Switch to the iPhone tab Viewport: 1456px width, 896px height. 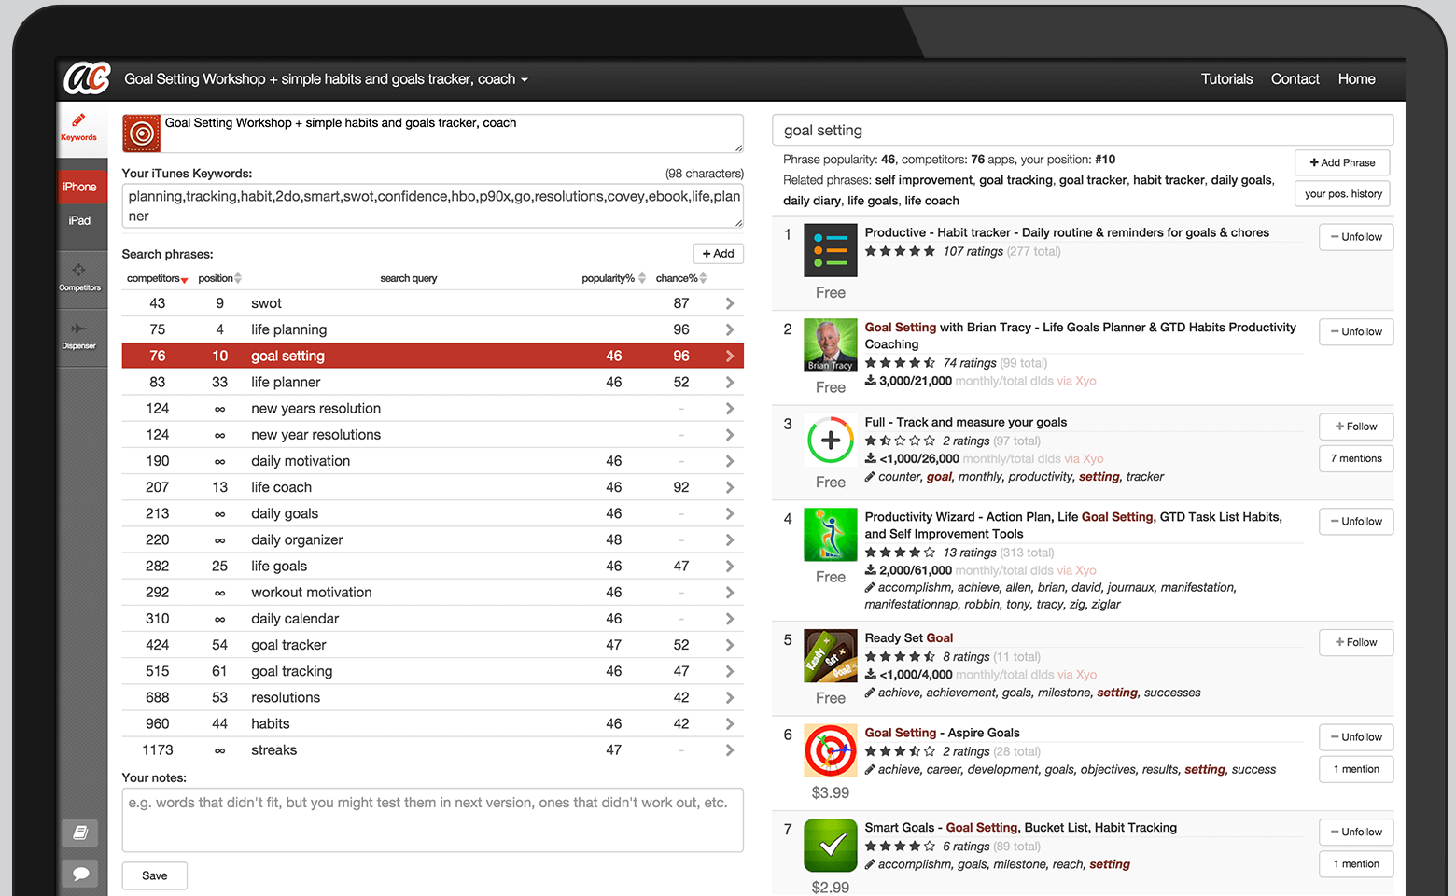pos(80,187)
